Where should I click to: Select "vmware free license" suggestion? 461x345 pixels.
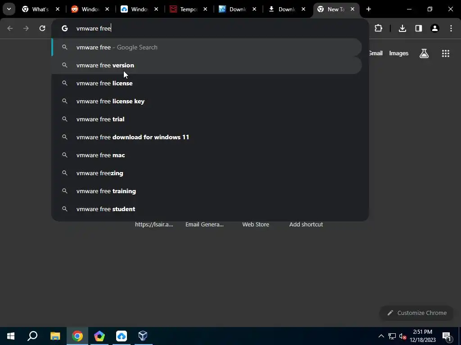coord(206,83)
